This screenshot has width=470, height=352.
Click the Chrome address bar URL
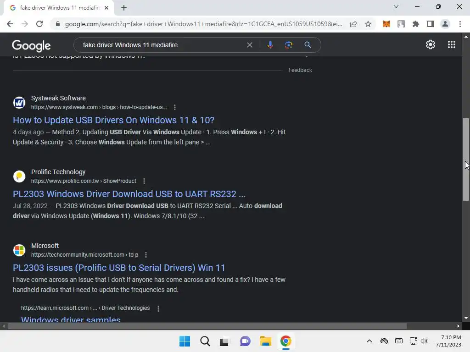click(203, 24)
